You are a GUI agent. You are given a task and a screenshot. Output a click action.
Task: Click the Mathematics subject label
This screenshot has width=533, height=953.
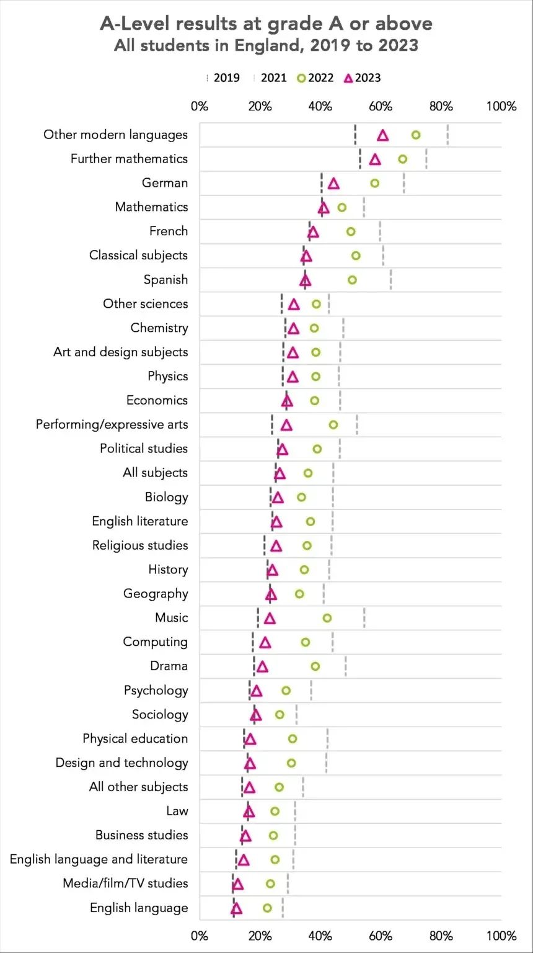coord(151,207)
